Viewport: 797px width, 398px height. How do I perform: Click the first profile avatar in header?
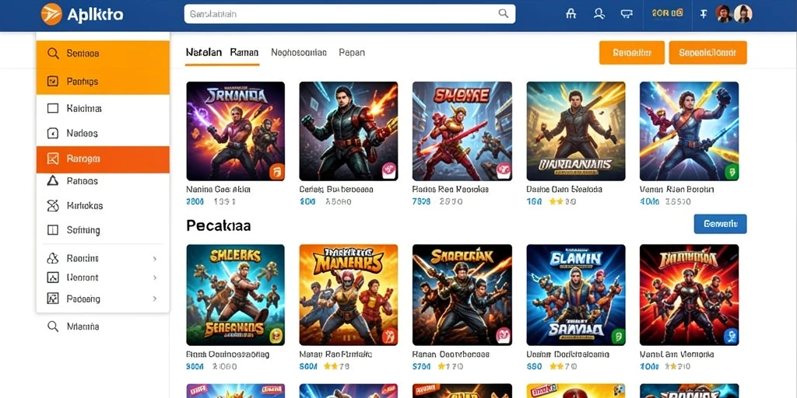click(x=724, y=14)
